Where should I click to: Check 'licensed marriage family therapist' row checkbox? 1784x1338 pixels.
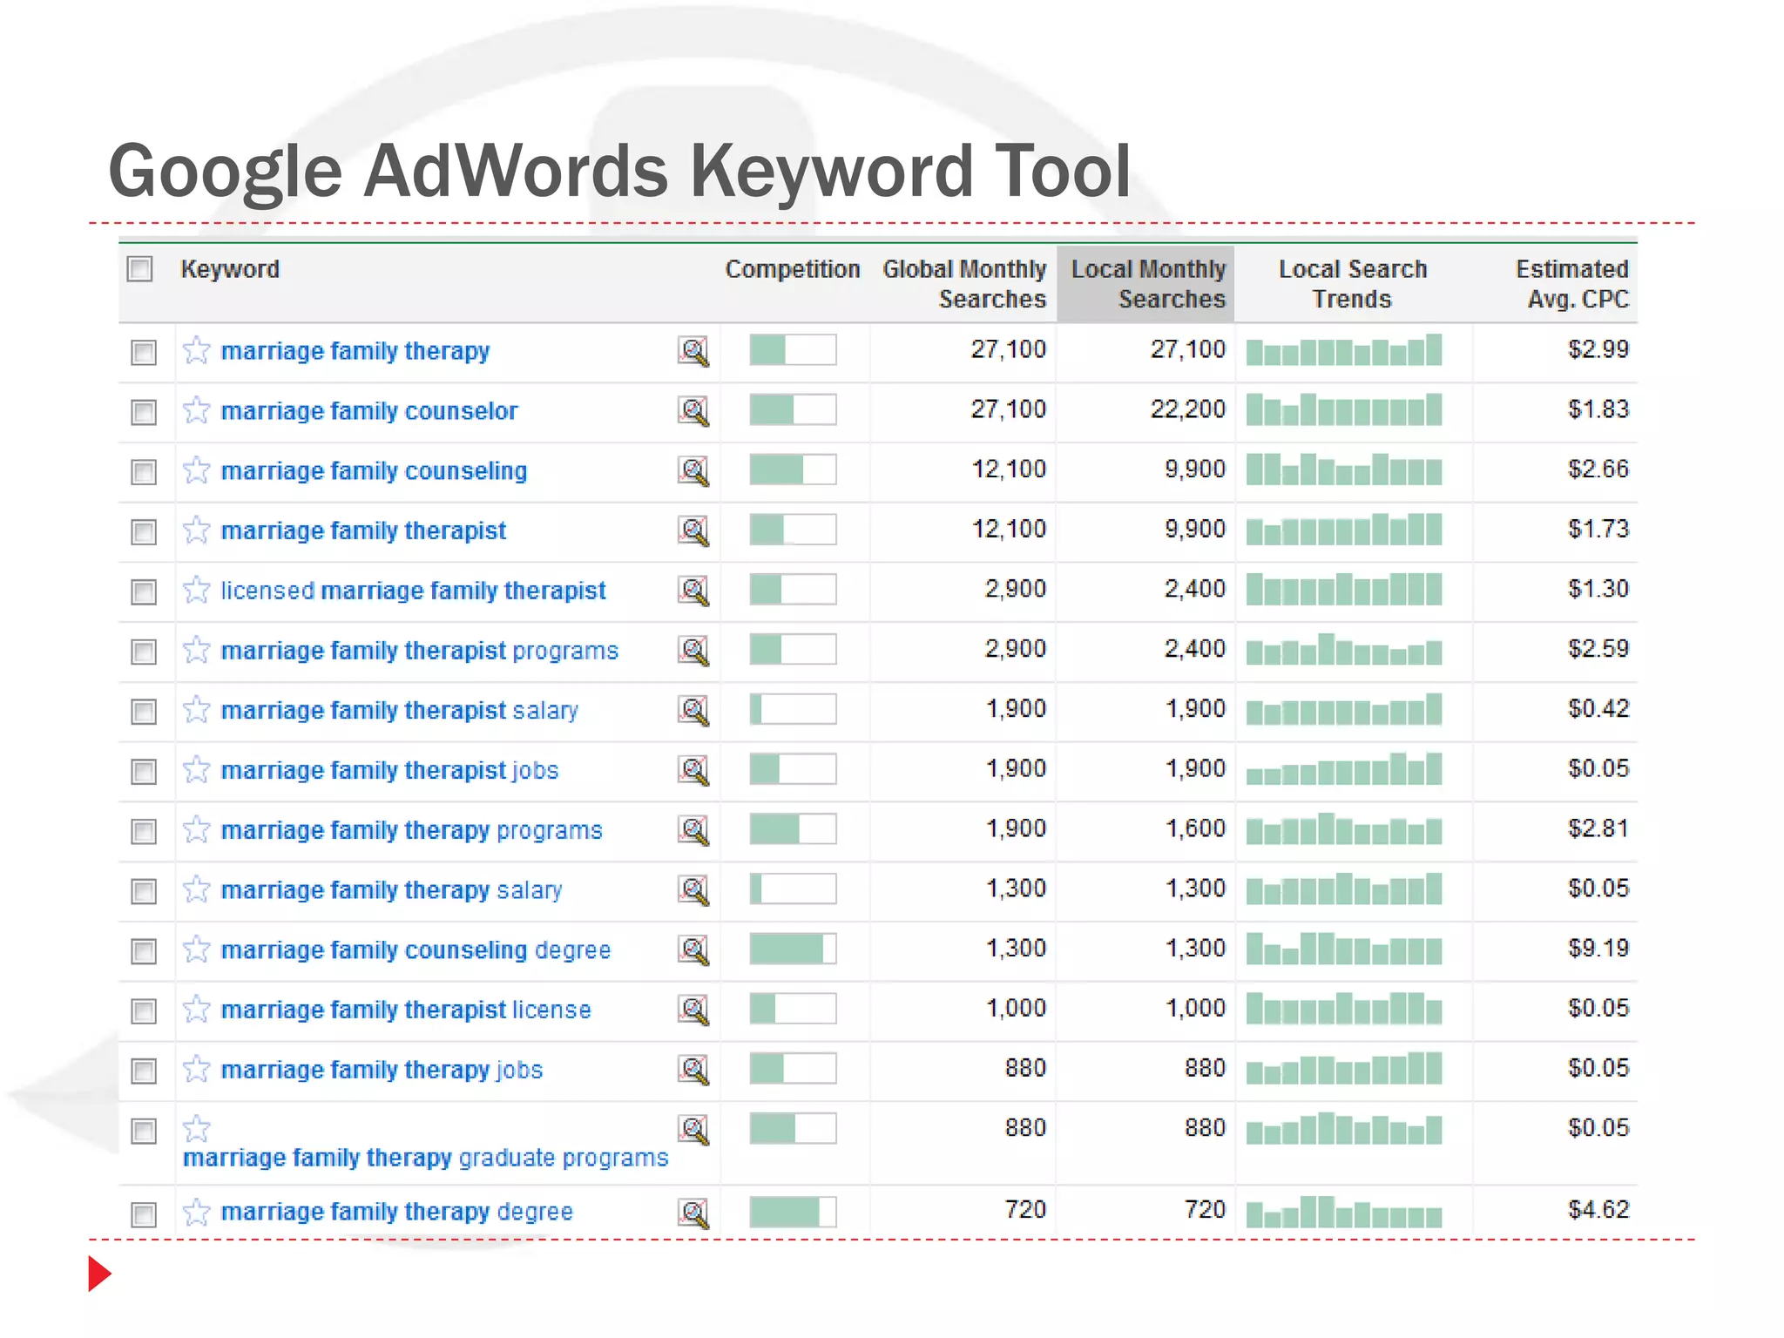pos(144,591)
